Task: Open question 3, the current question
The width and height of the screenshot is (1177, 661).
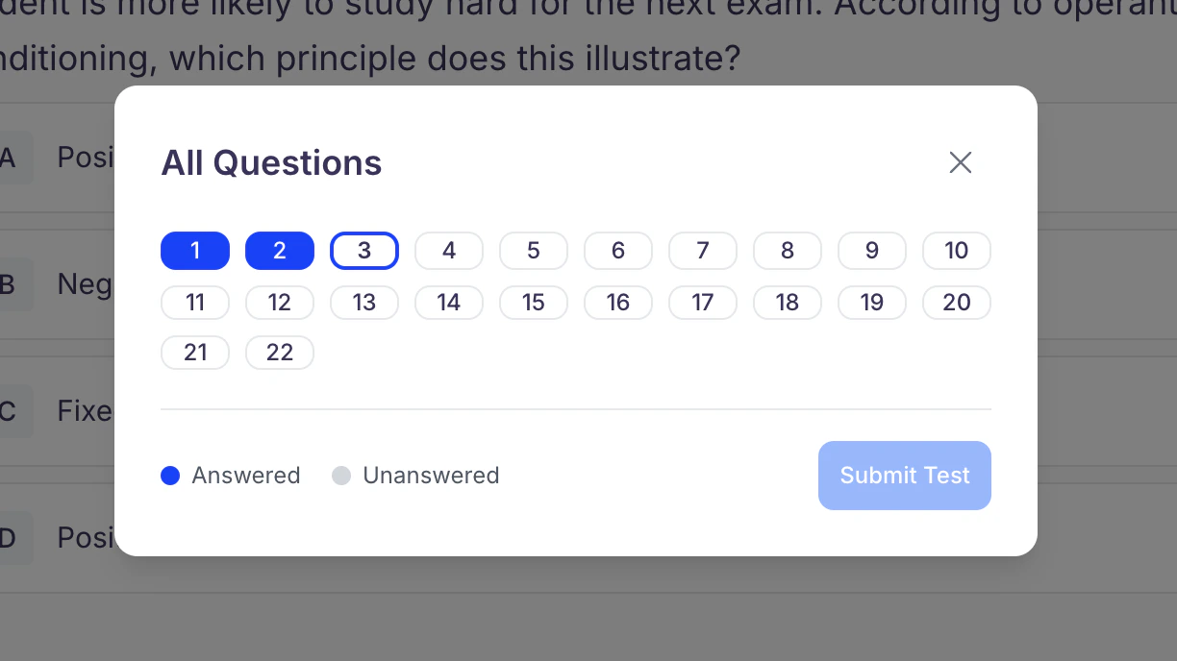Action: tap(364, 251)
